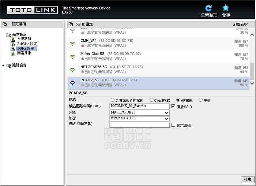Open the 頻道 channel dropdown
This screenshot has height=186, width=256.
[x=139, y=112]
